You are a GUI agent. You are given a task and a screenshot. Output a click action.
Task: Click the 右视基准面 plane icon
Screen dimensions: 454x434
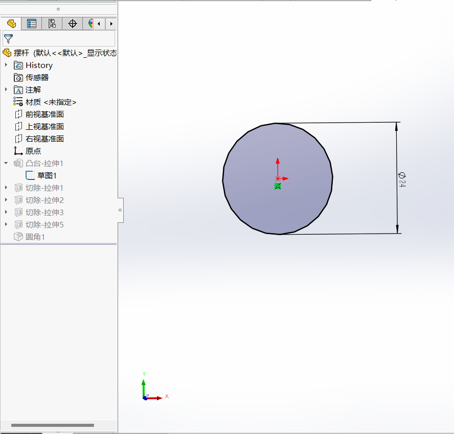(18, 139)
